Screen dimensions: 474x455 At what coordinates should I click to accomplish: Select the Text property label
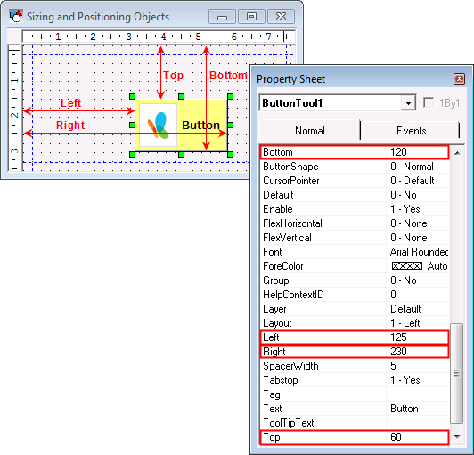(x=273, y=409)
